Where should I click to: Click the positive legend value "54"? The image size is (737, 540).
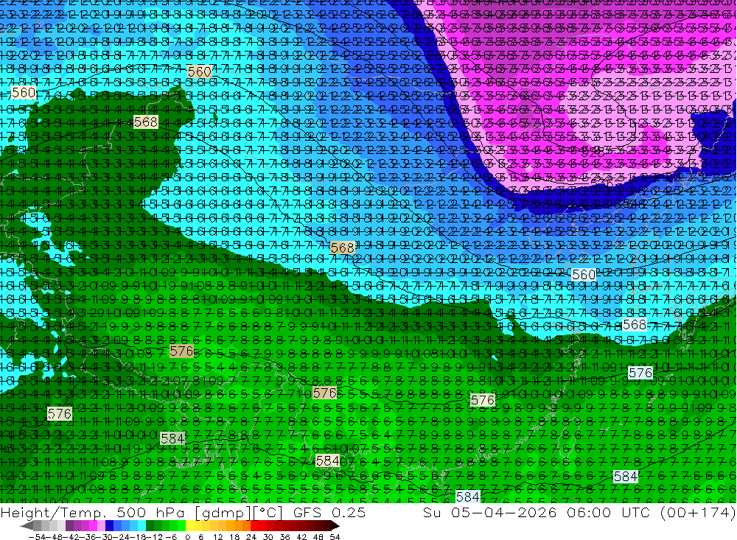pos(335,537)
